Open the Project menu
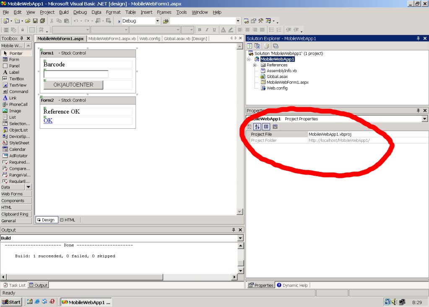This screenshot has width=429, height=307. (x=47, y=12)
